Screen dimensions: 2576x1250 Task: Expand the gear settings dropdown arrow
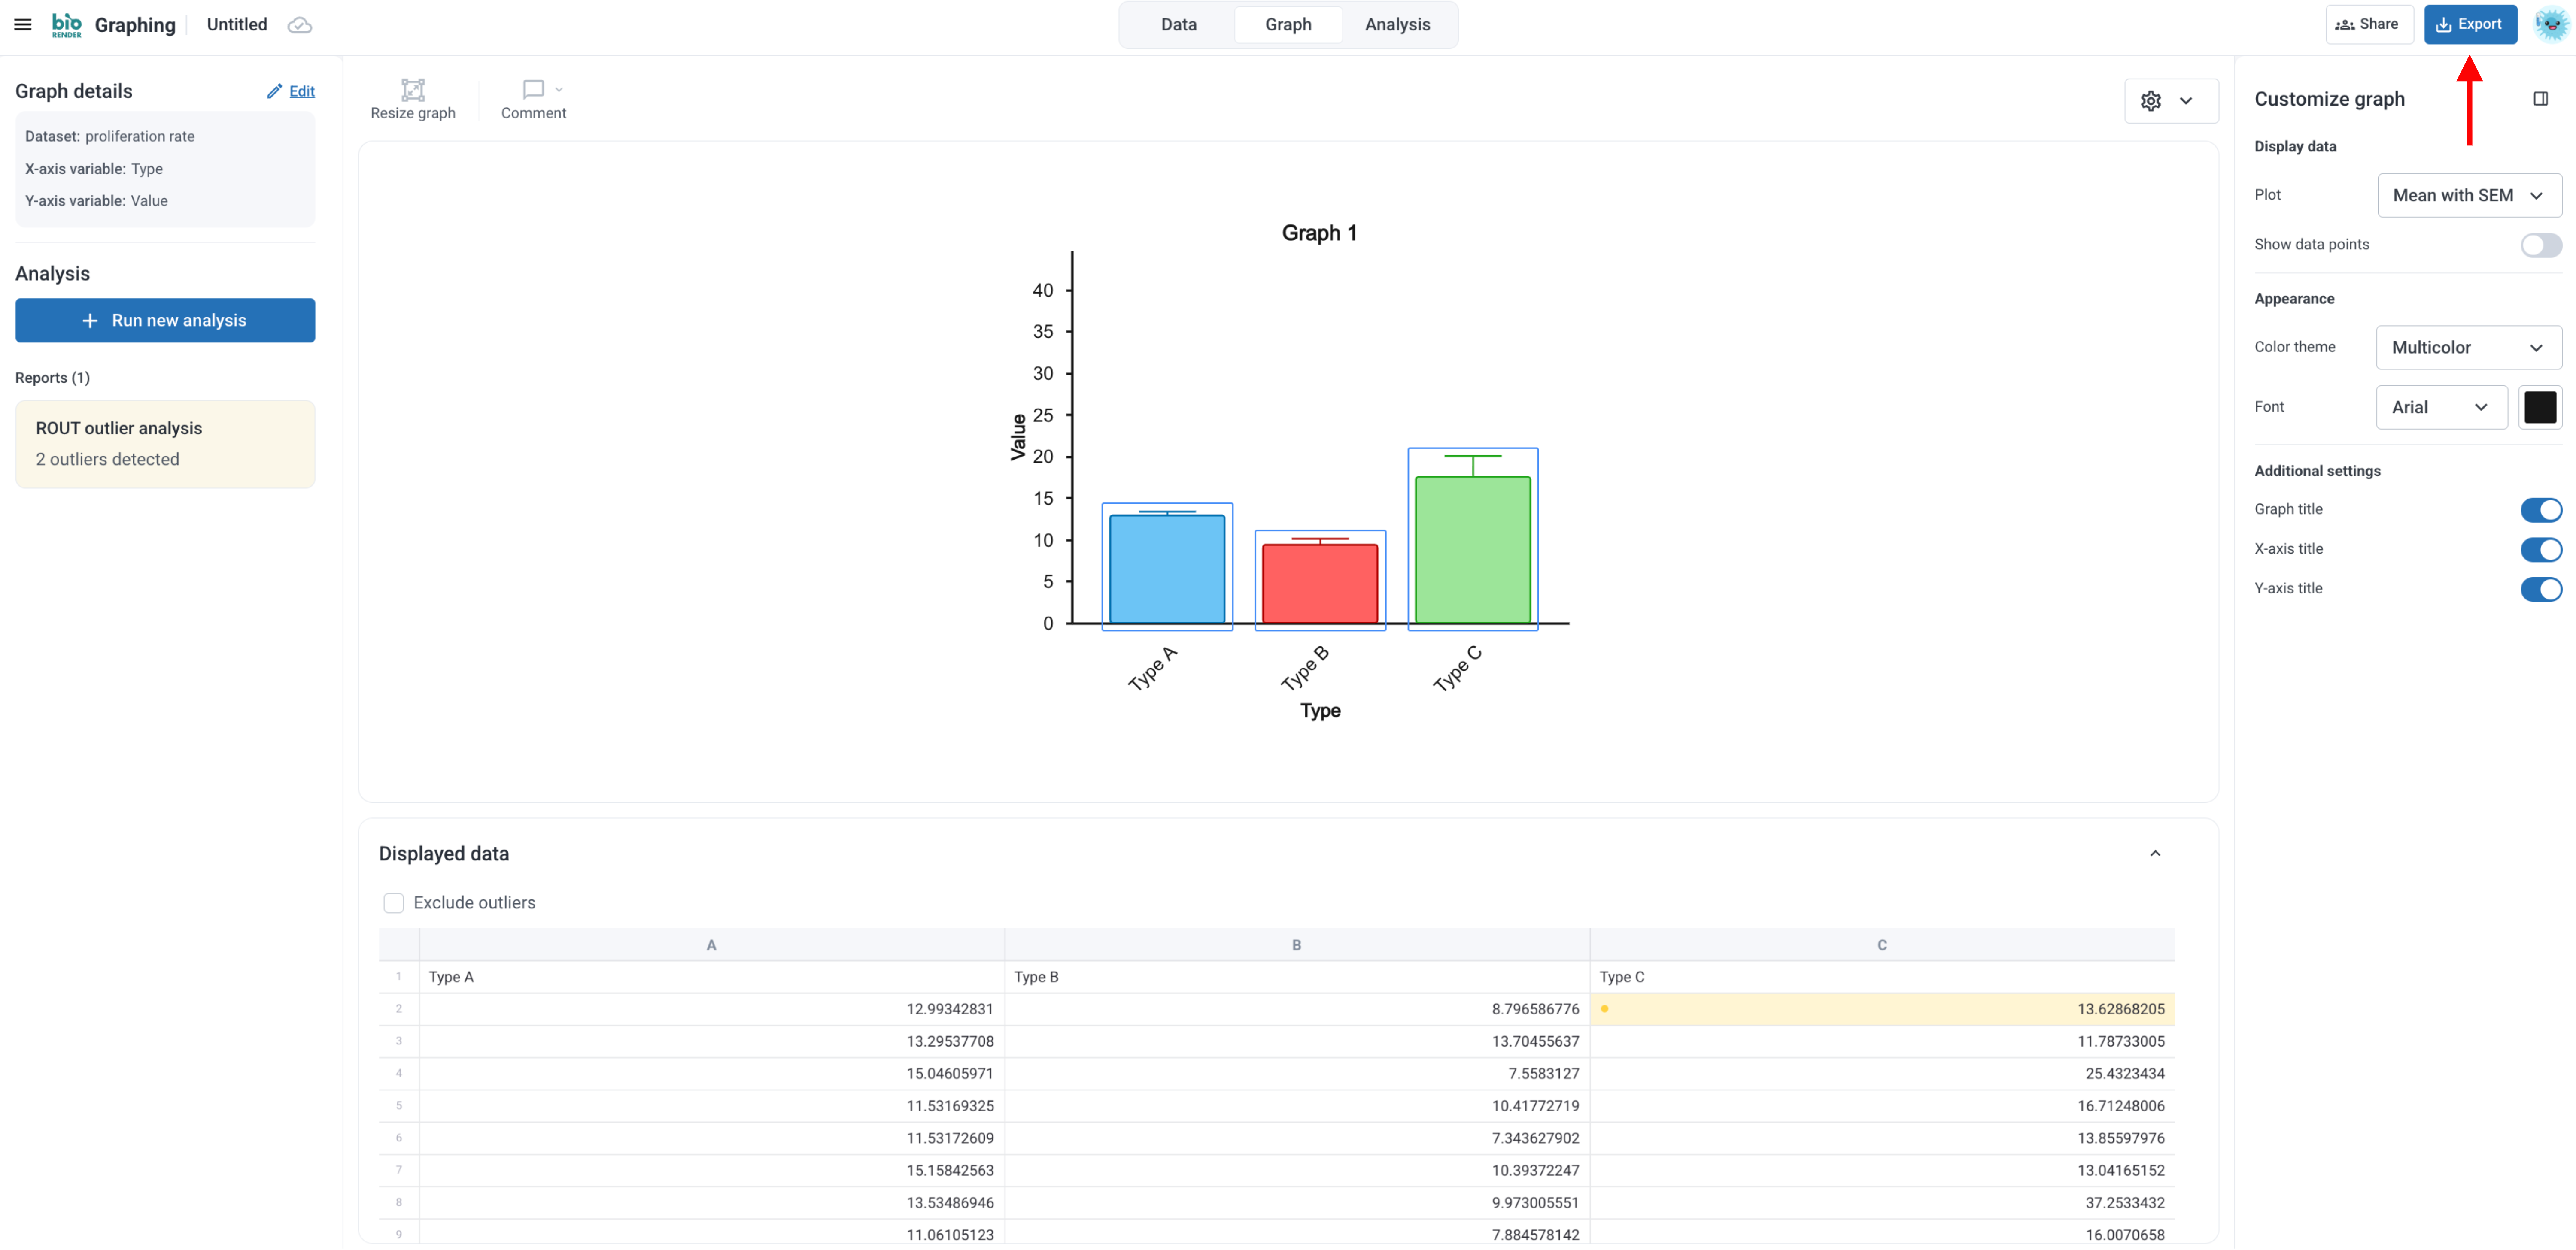click(x=2186, y=101)
